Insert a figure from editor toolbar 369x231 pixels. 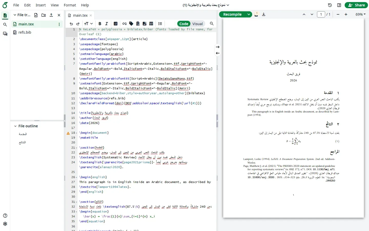point(145,24)
